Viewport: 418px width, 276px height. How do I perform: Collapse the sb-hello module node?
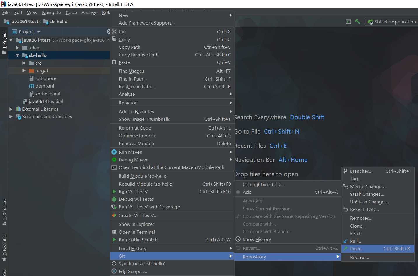click(17, 55)
